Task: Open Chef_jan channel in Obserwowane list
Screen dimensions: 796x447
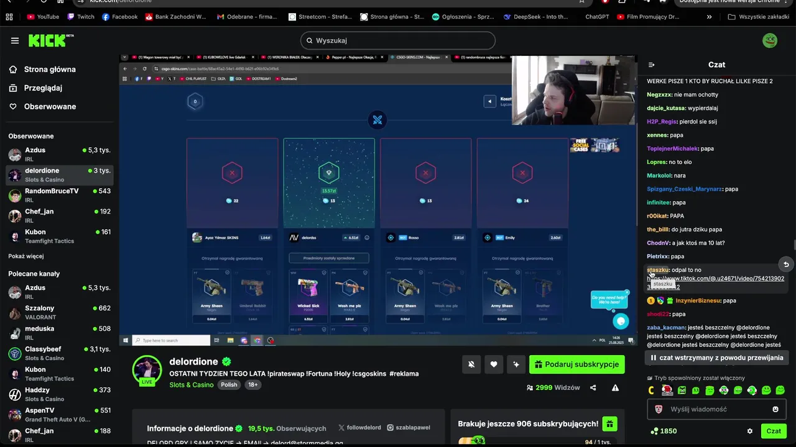Action: [x=60, y=216]
